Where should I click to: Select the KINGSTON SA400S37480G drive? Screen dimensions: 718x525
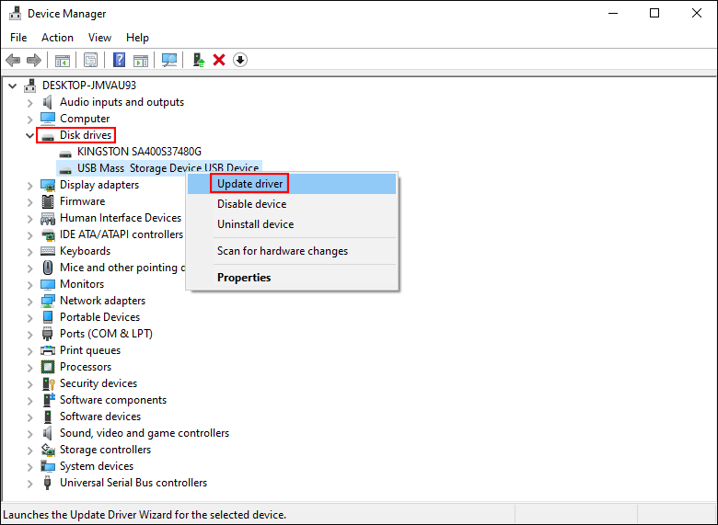point(139,152)
